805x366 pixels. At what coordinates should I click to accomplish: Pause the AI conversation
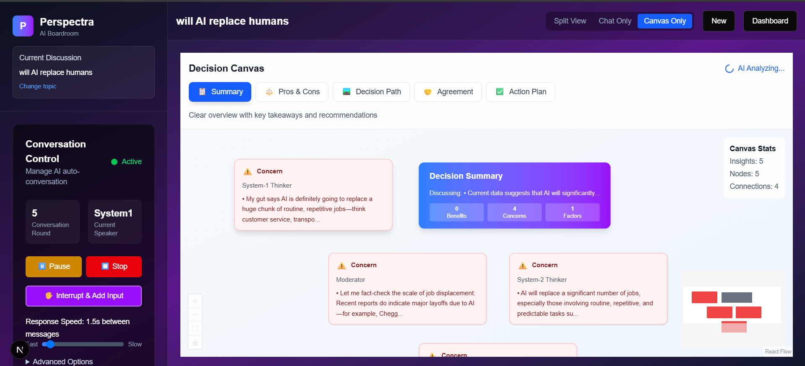(54, 266)
